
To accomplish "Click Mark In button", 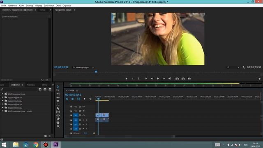I will click(133, 79).
